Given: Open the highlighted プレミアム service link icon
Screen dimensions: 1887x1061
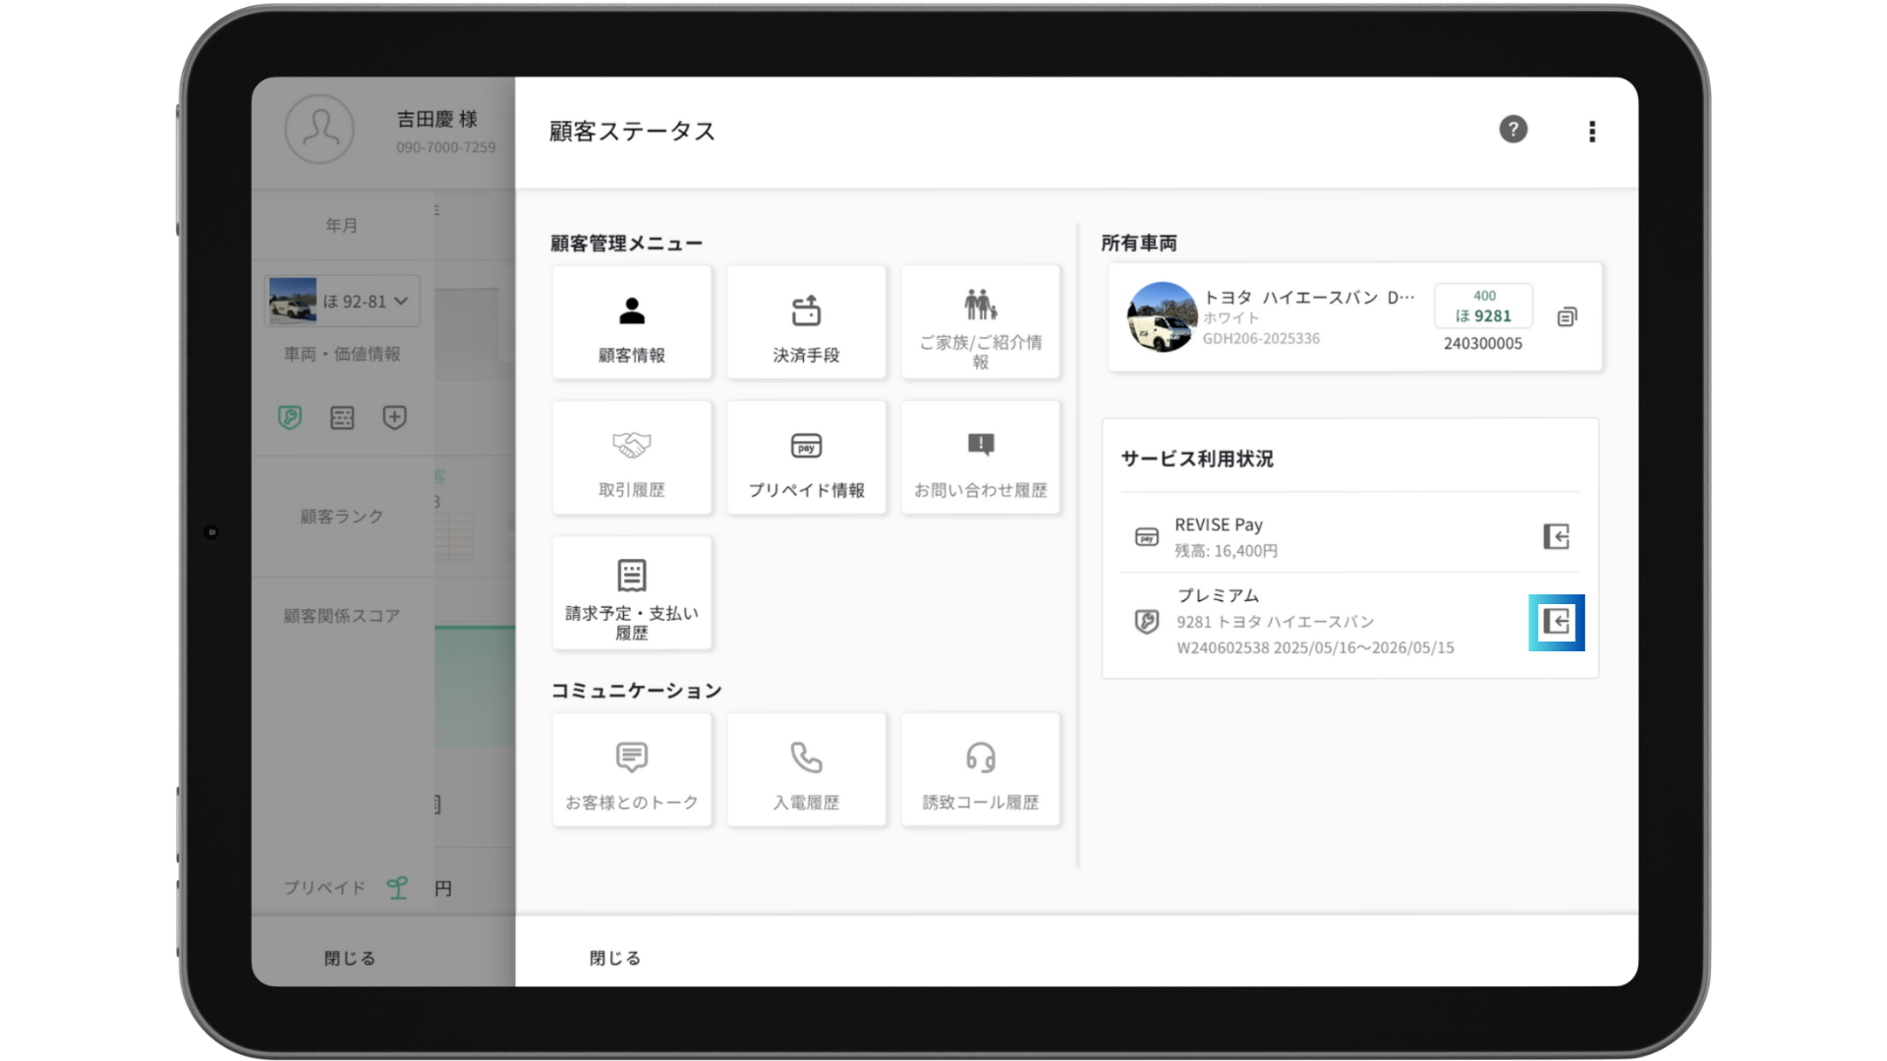Looking at the screenshot, I should click(1556, 623).
